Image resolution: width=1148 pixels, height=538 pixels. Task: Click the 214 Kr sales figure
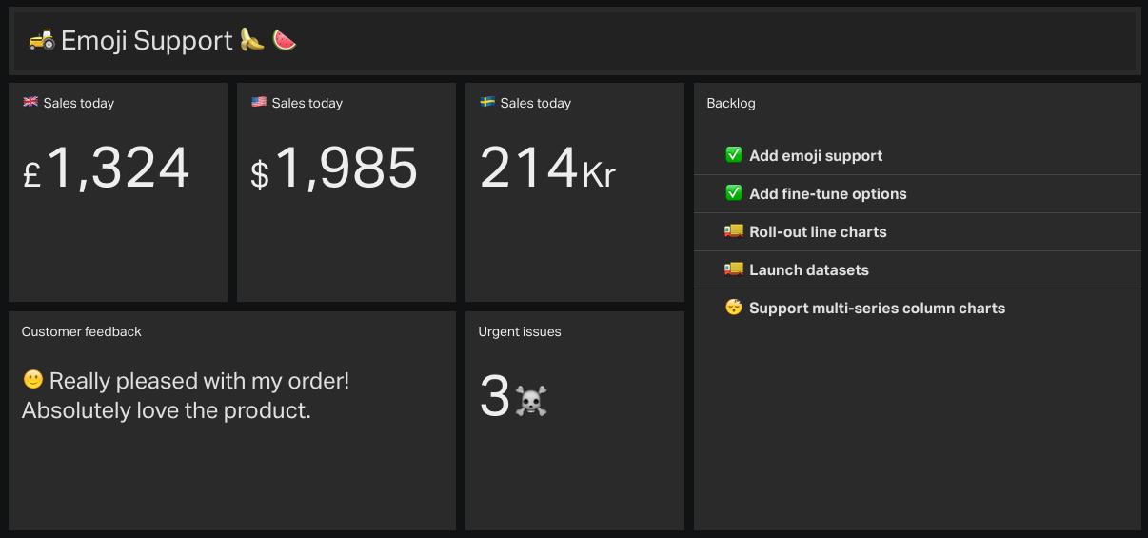click(x=548, y=169)
